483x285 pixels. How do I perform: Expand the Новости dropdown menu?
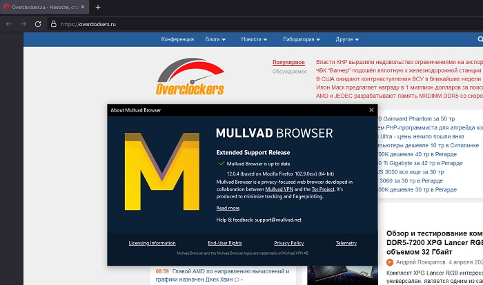pos(254,39)
